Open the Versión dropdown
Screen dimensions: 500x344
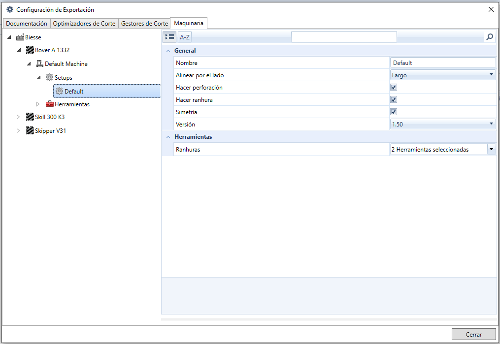tap(442, 124)
